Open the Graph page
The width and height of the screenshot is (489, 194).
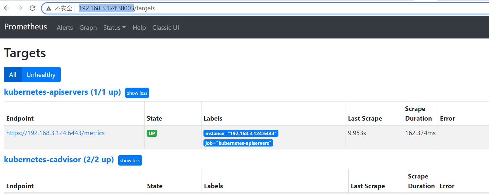click(88, 28)
